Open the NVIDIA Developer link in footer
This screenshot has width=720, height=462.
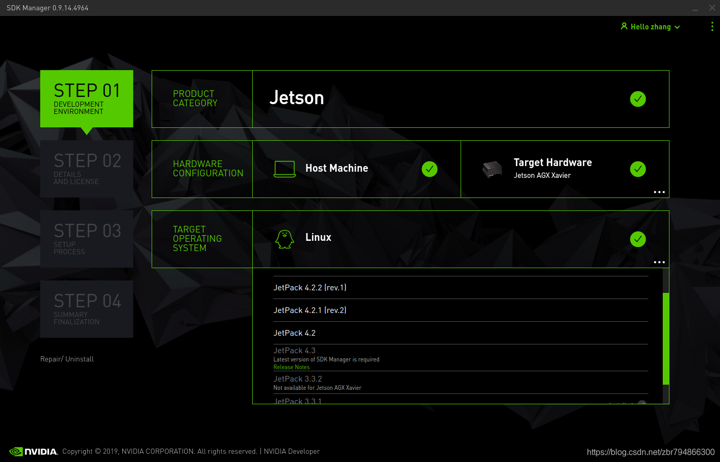292,451
